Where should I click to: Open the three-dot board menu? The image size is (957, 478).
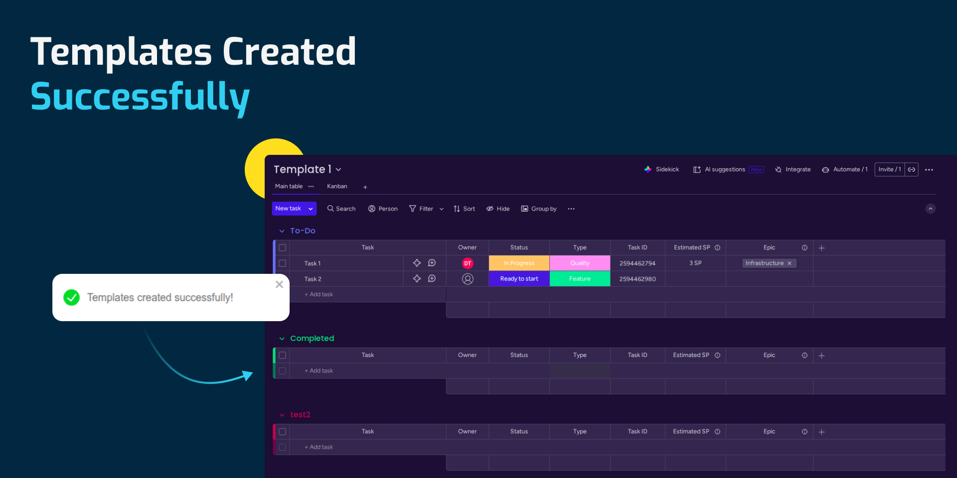tap(929, 170)
